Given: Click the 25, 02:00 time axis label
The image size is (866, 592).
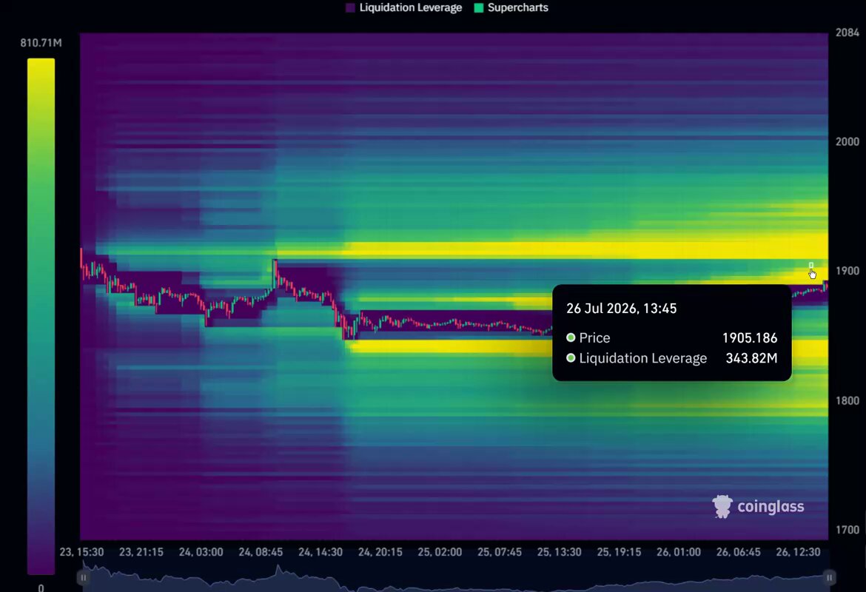Looking at the screenshot, I should click(x=440, y=552).
